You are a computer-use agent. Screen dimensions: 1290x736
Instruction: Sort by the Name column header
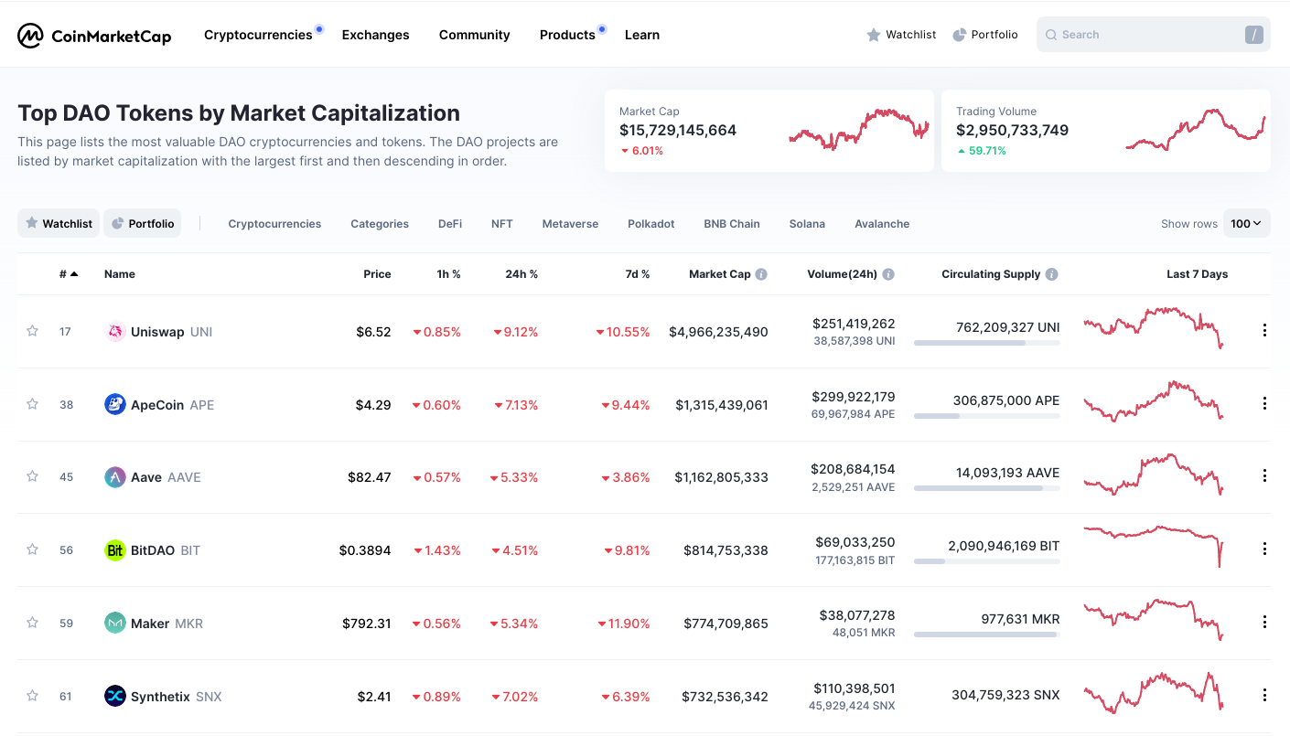(120, 274)
